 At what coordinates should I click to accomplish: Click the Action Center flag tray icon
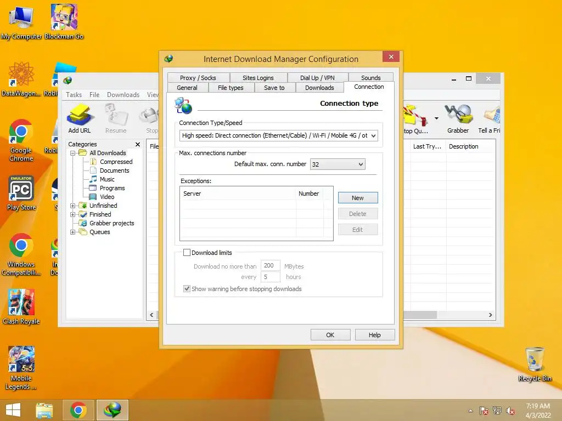(x=484, y=411)
